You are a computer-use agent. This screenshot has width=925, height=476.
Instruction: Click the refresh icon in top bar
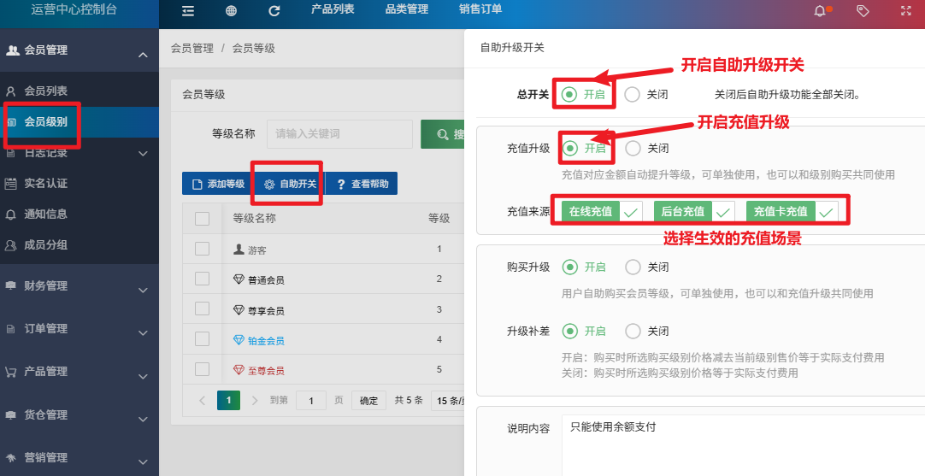pos(274,10)
